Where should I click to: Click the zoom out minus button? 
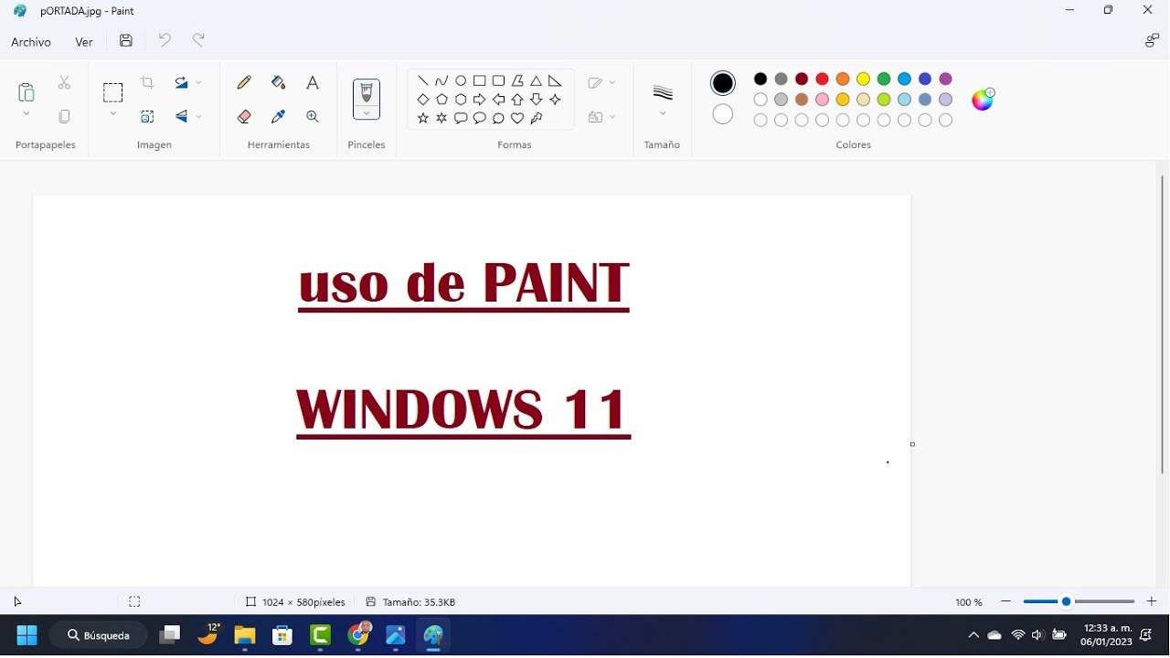tap(1006, 601)
